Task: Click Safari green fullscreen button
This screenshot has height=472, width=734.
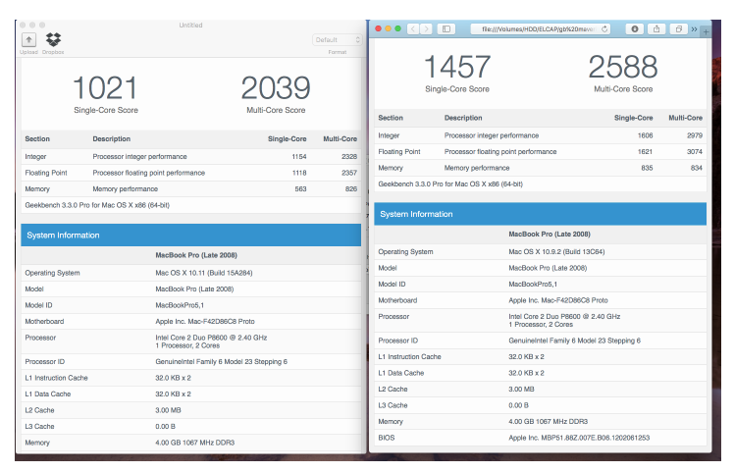Action: pyautogui.click(x=397, y=28)
